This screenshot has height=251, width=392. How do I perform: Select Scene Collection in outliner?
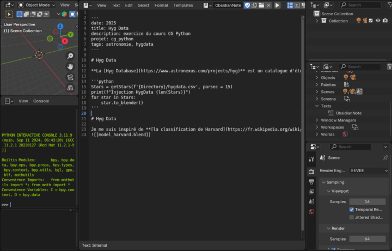point(337,14)
